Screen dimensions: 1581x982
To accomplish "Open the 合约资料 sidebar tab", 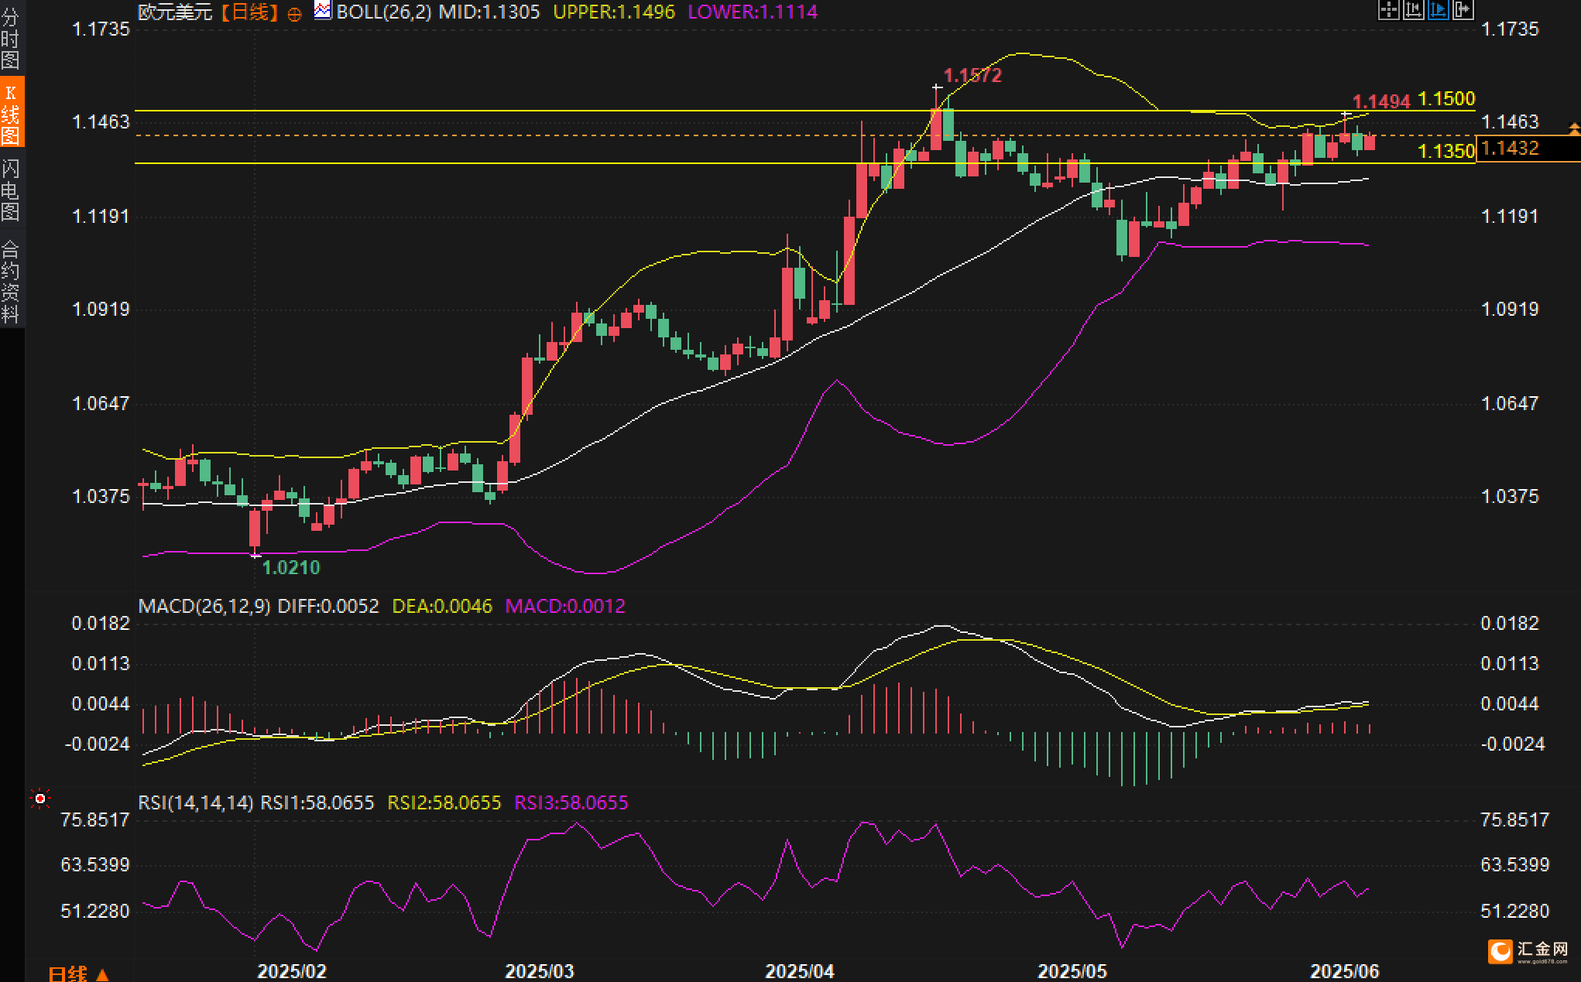I will [11, 280].
